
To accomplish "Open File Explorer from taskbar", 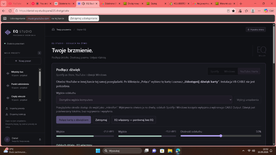I will (170, 151).
